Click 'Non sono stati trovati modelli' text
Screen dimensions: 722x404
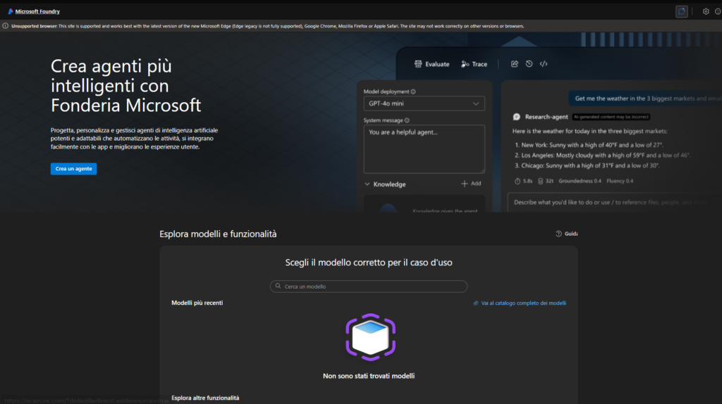pyautogui.click(x=369, y=376)
